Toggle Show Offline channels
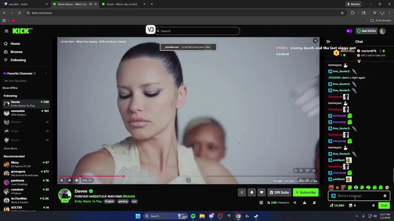 click(x=10, y=88)
